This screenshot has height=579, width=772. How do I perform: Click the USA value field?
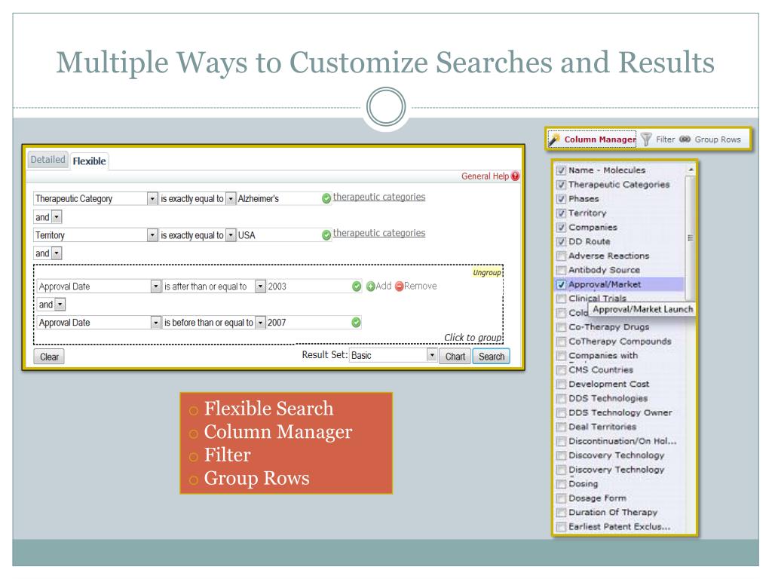pyautogui.click(x=278, y=235)
